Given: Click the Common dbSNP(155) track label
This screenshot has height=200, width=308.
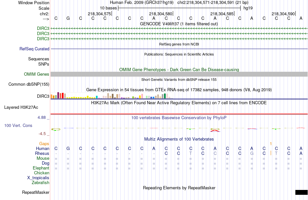Looking at the screenshot, I should (29, 84).
